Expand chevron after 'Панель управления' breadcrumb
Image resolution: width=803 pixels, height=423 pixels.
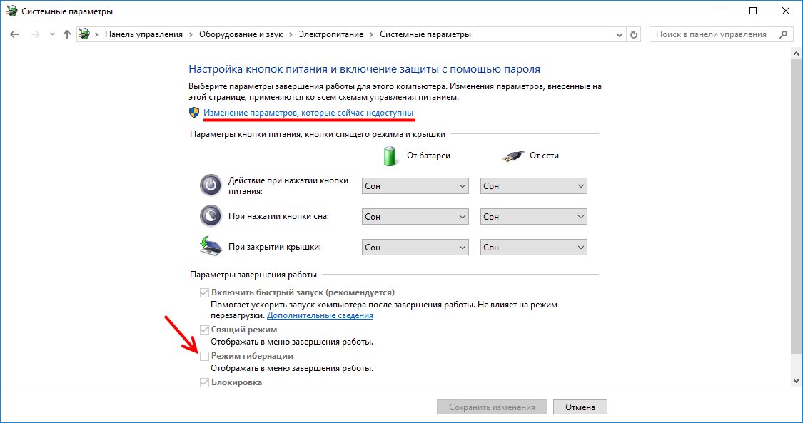[x=191, y=34]
